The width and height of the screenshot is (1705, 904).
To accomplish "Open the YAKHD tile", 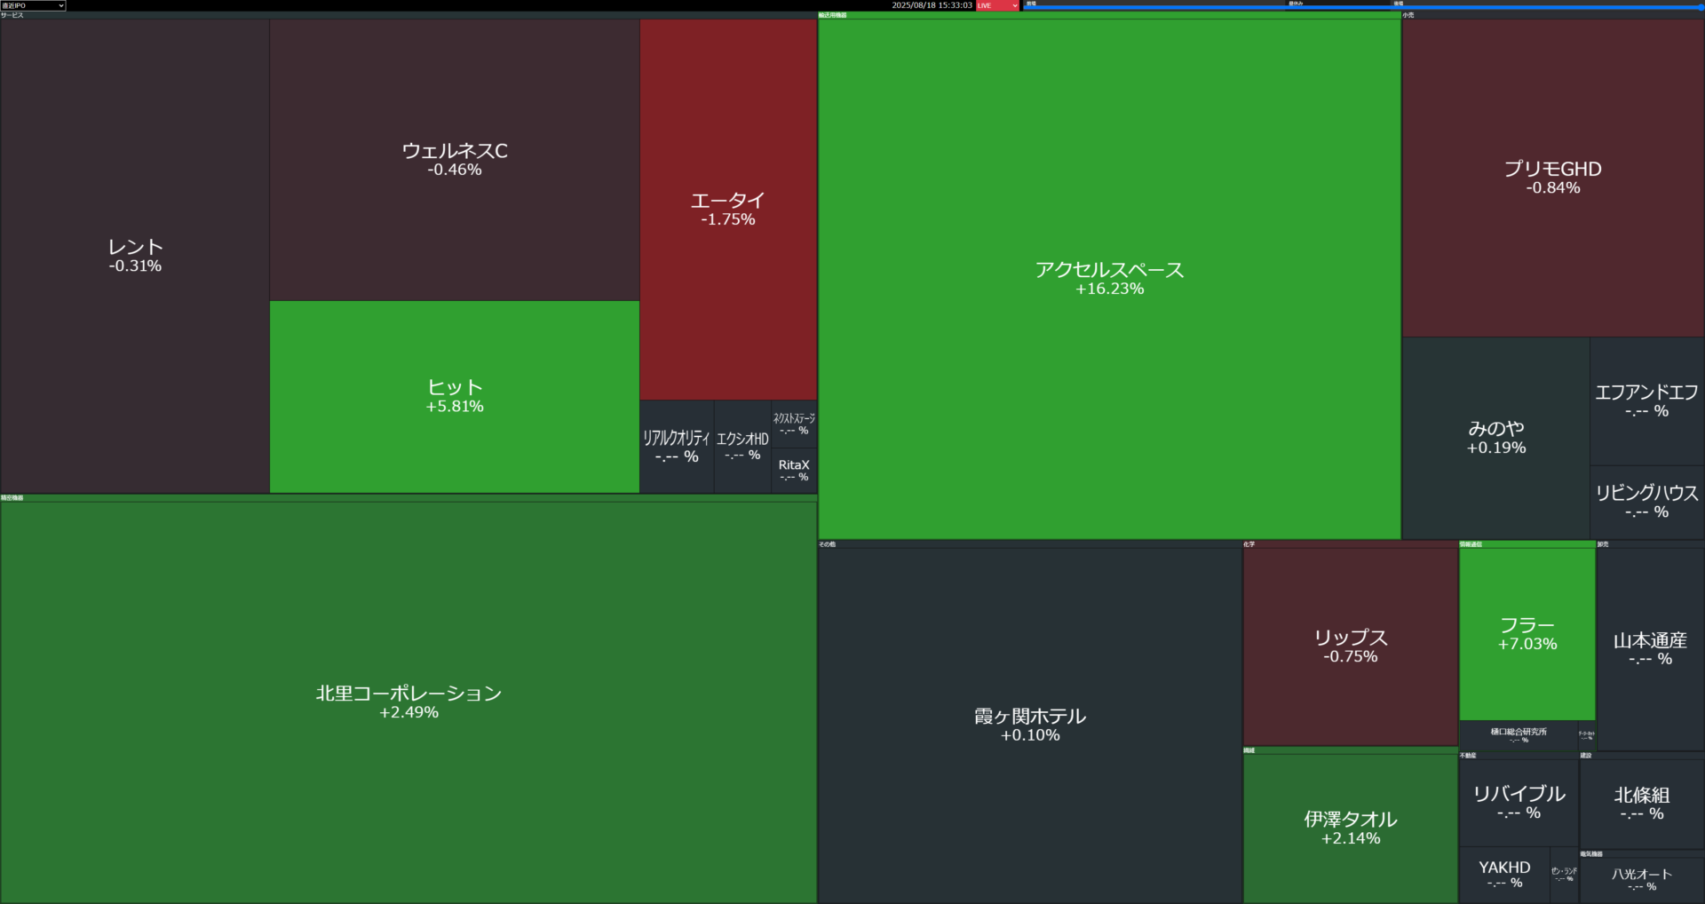I will click(x=1504, y=875).
